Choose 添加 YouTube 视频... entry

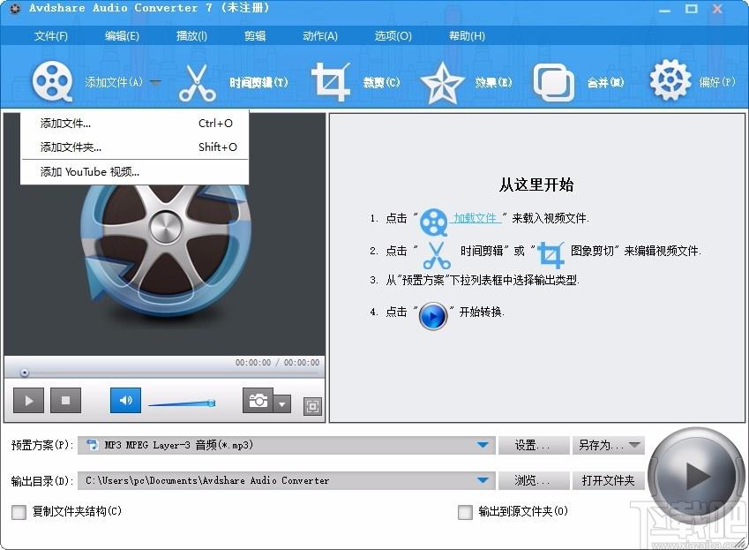tap(135, 171)
